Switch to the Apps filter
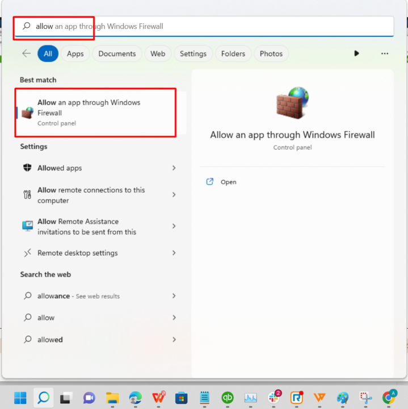 click(75, 54)
